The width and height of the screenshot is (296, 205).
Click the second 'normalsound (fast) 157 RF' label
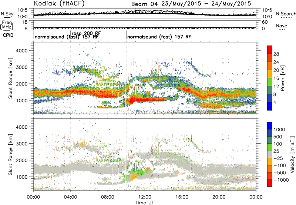click(159, 37)
